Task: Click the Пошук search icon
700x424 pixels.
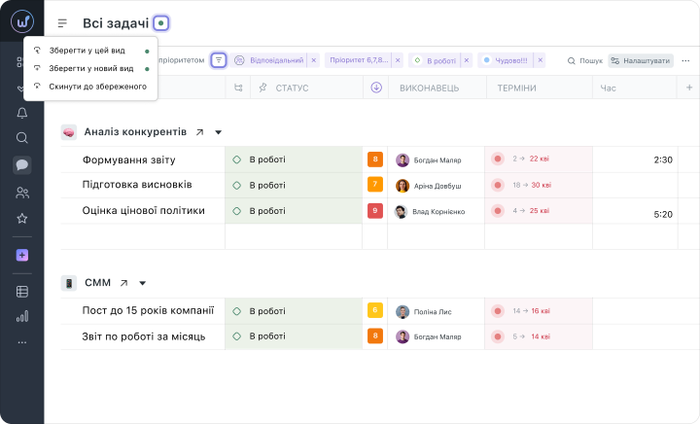Action: (x=571, y=60)
